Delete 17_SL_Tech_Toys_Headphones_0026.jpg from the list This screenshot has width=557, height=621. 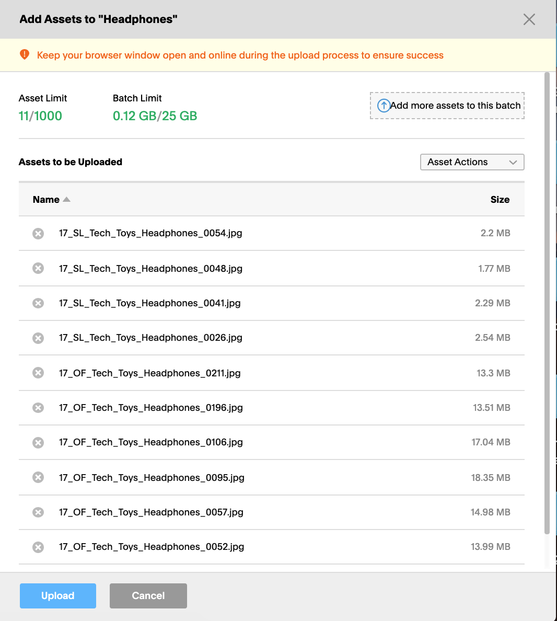tap(38, 338)
